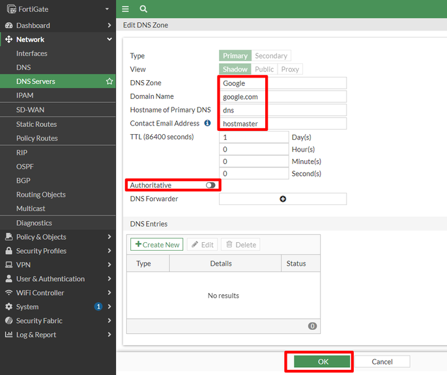Click the Security Fabric icon

[x=9, y=320]
